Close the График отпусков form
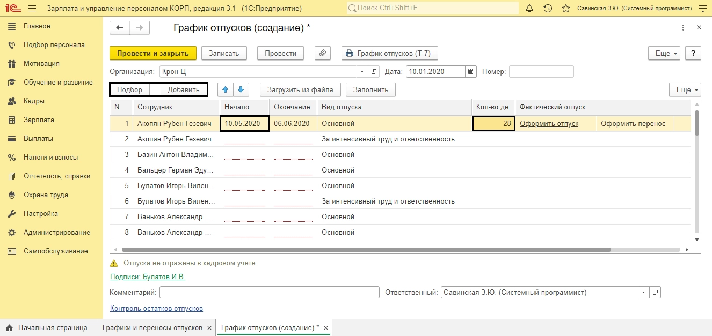This screenshot has height=336, width=712. [x=699, y=28]
